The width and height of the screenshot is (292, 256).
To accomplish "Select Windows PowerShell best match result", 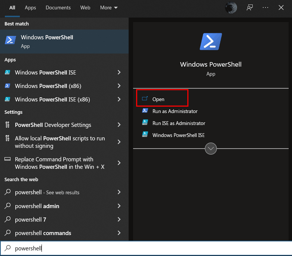I will (x=64, y=42).
